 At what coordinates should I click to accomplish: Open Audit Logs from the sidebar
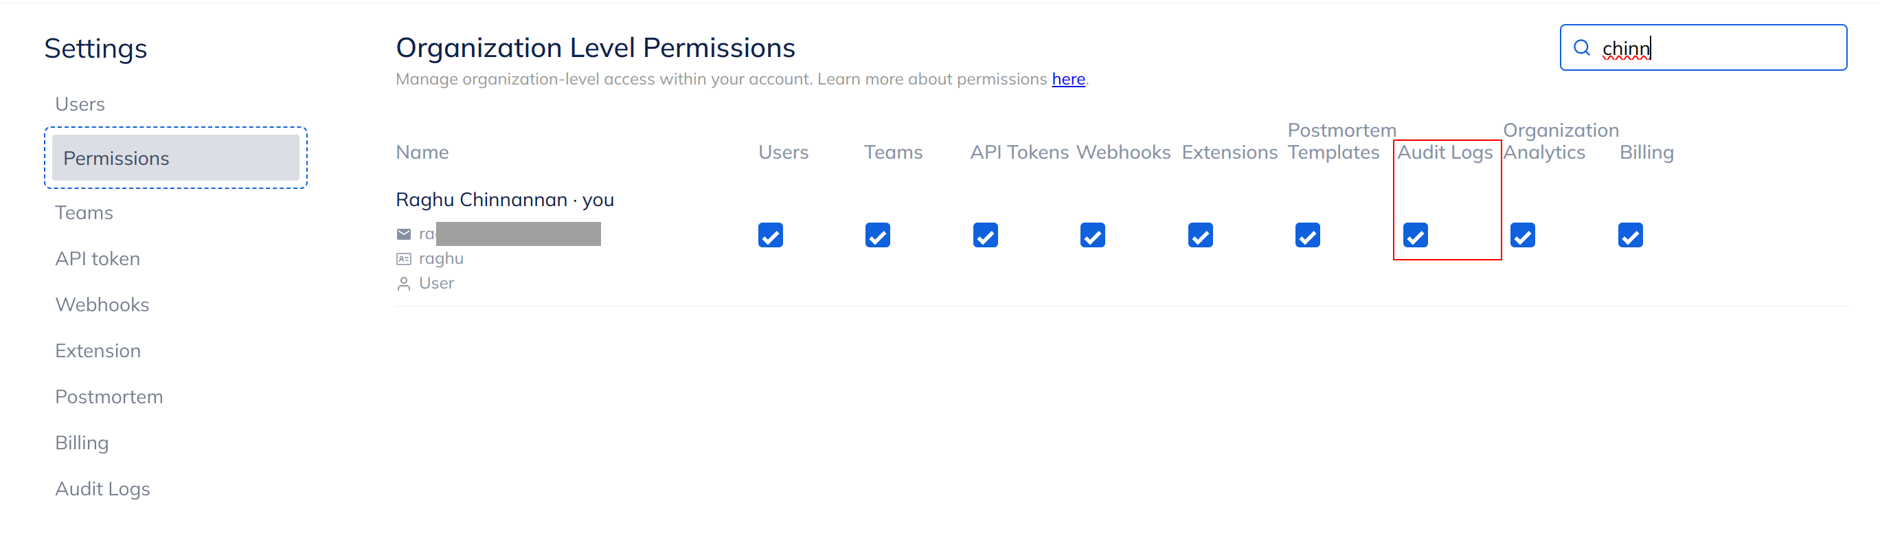pyautogui.click(x=103, y=489)
